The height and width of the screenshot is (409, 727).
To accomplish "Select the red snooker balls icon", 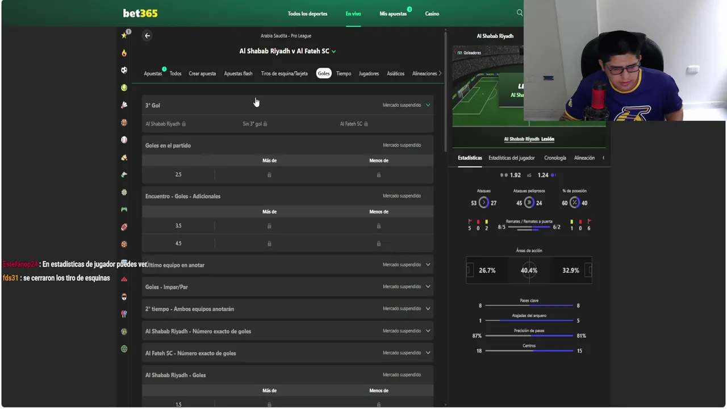I will (x=124, y=279).
